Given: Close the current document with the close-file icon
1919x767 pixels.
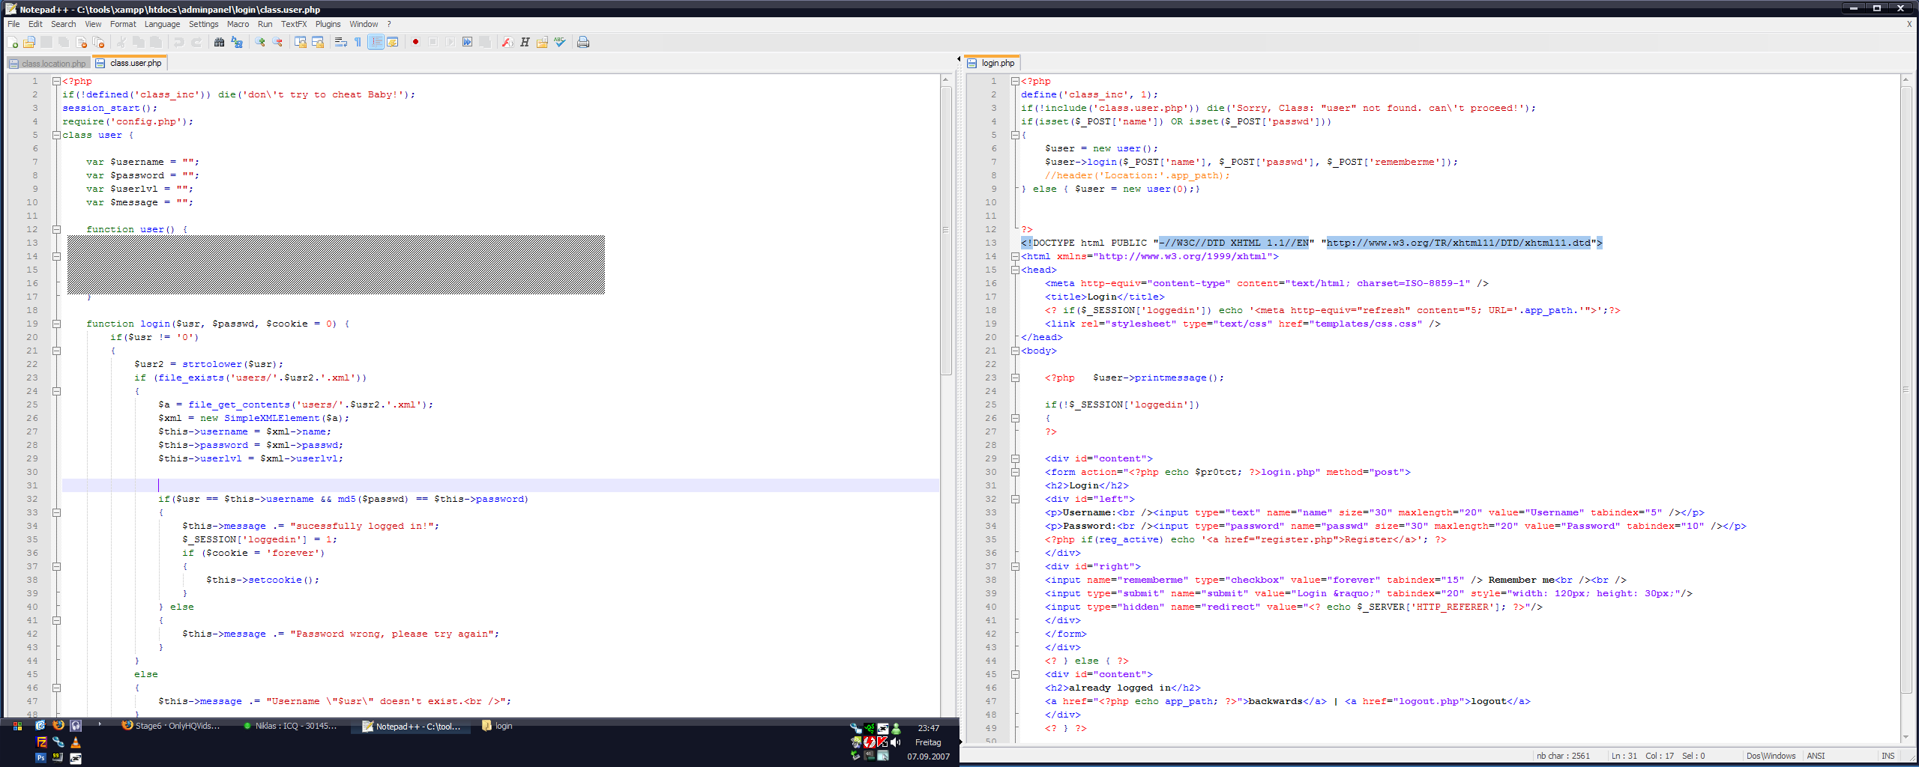Looking at the screenshot, I should click(81, 42).
